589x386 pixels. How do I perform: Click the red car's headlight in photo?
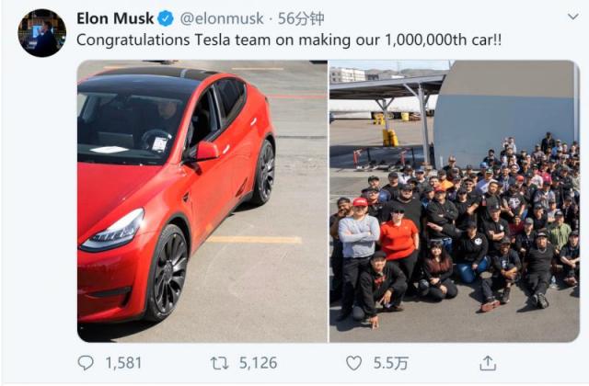tap(113, 231)
